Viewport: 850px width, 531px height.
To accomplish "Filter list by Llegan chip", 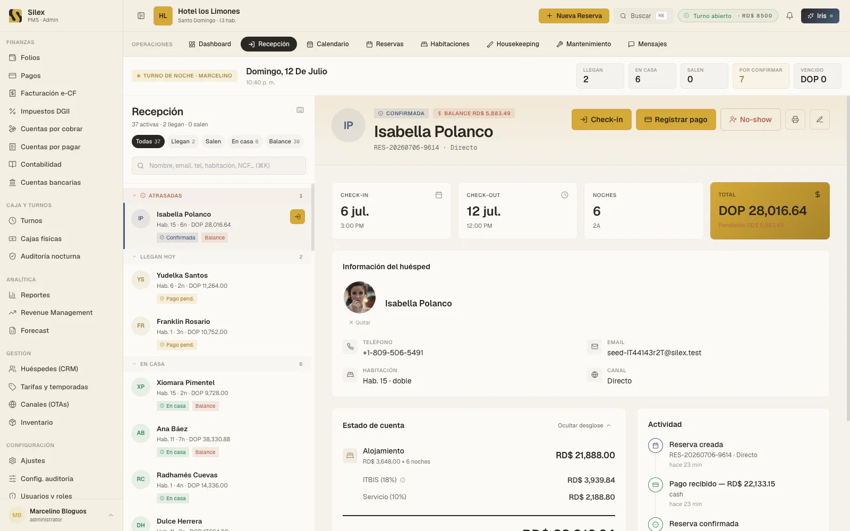I will (x=183, y=142).
